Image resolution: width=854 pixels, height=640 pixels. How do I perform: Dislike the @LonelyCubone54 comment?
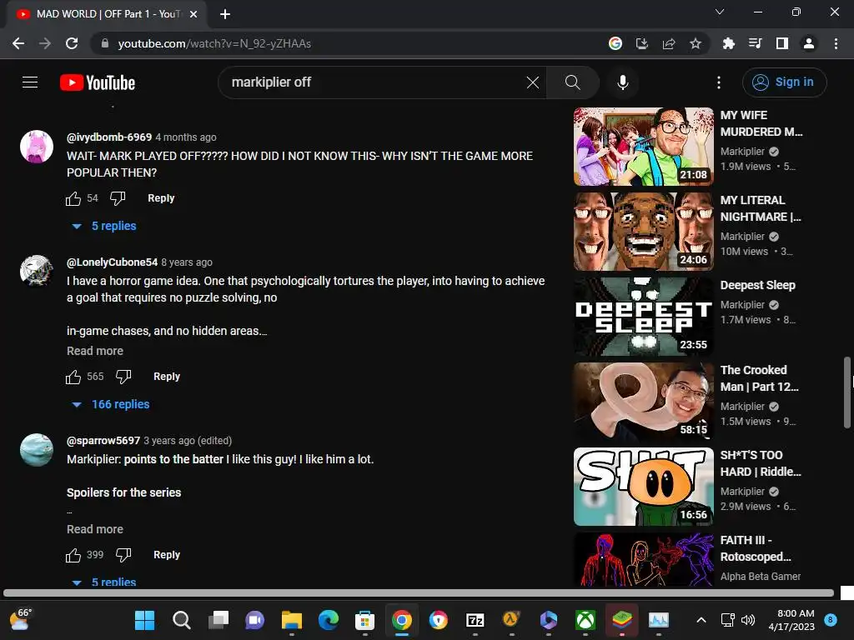(123, 377)
